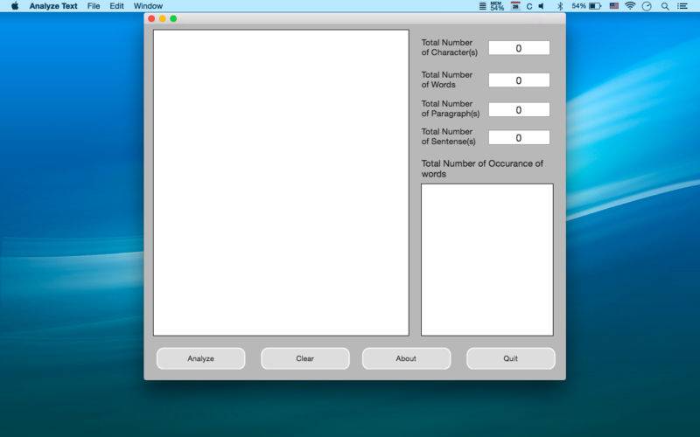Open the Bluetooth status menu
Screen dimensions: 700x437
pos(560,6)
